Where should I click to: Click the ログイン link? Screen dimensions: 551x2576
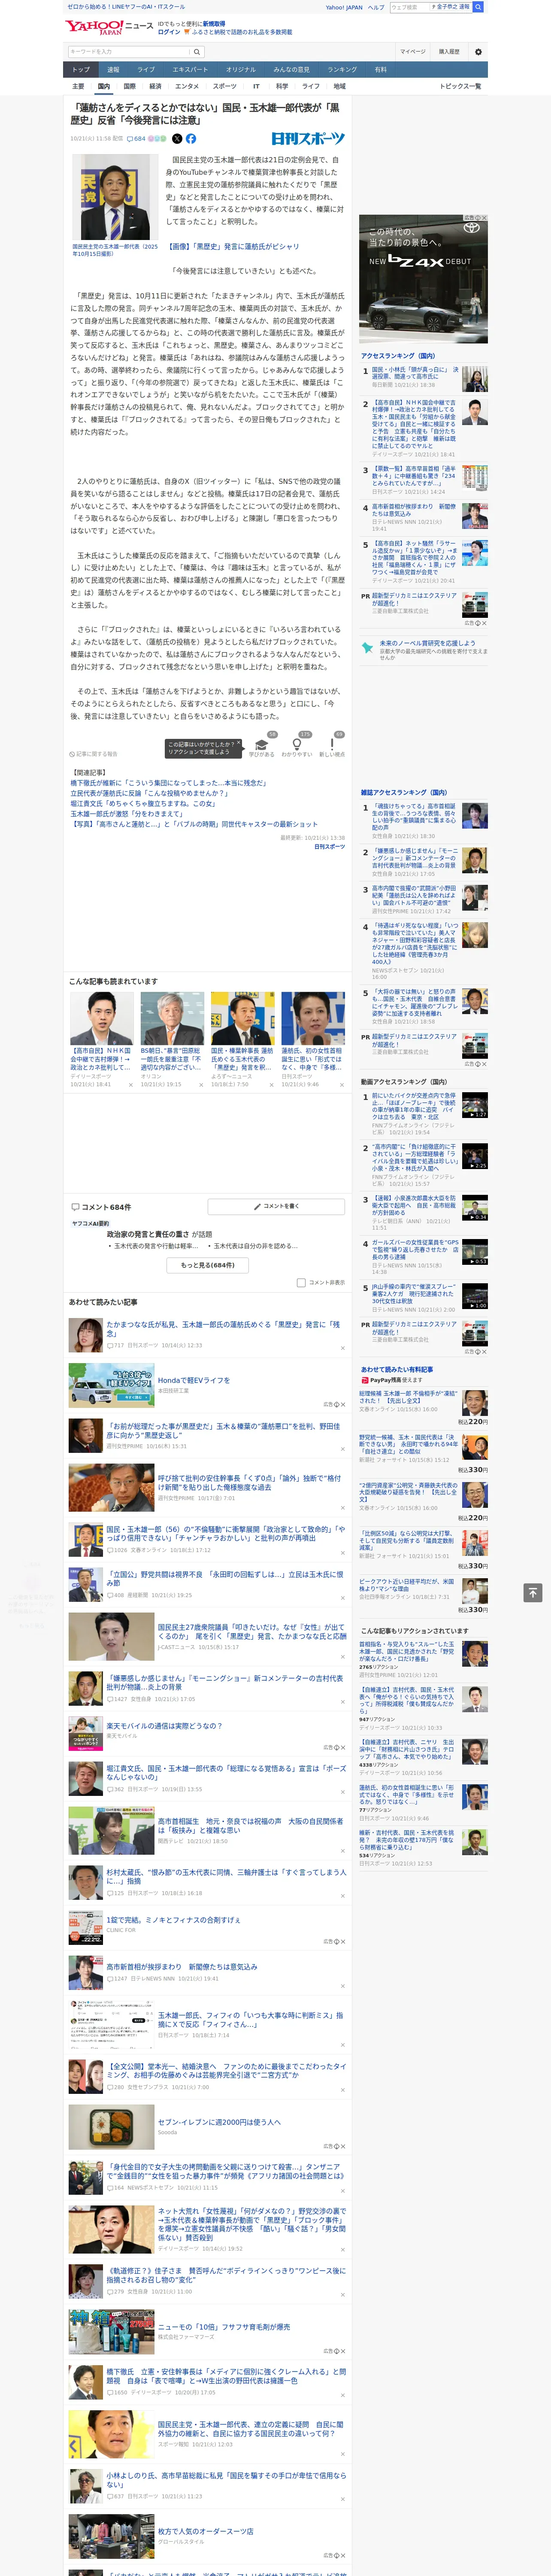[169, 32]
